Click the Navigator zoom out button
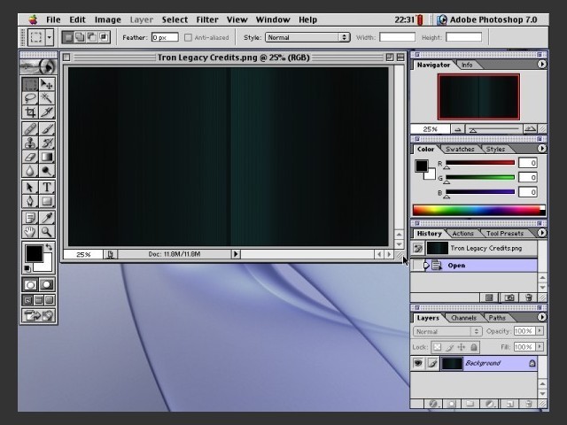 [x=457, y=129]
